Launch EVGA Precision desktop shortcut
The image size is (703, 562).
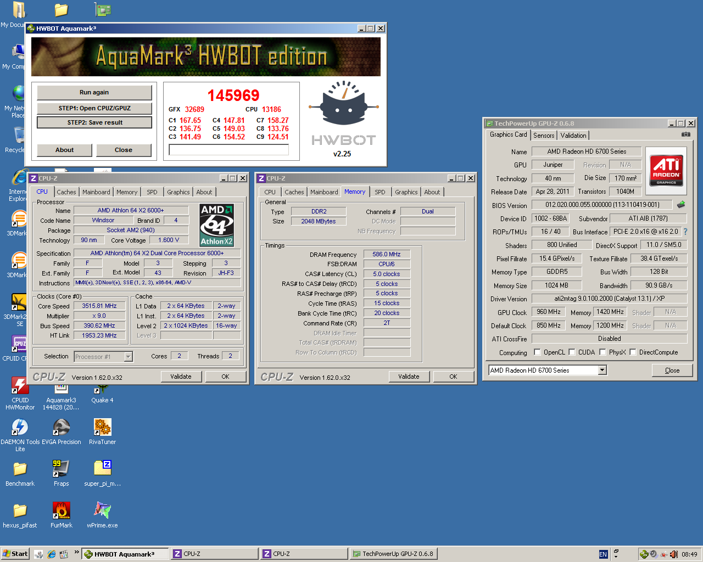point(61,431)
